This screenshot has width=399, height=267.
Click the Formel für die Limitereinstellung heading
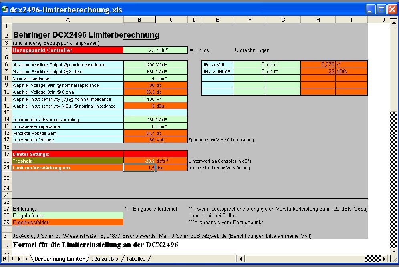tap(96, 245)
